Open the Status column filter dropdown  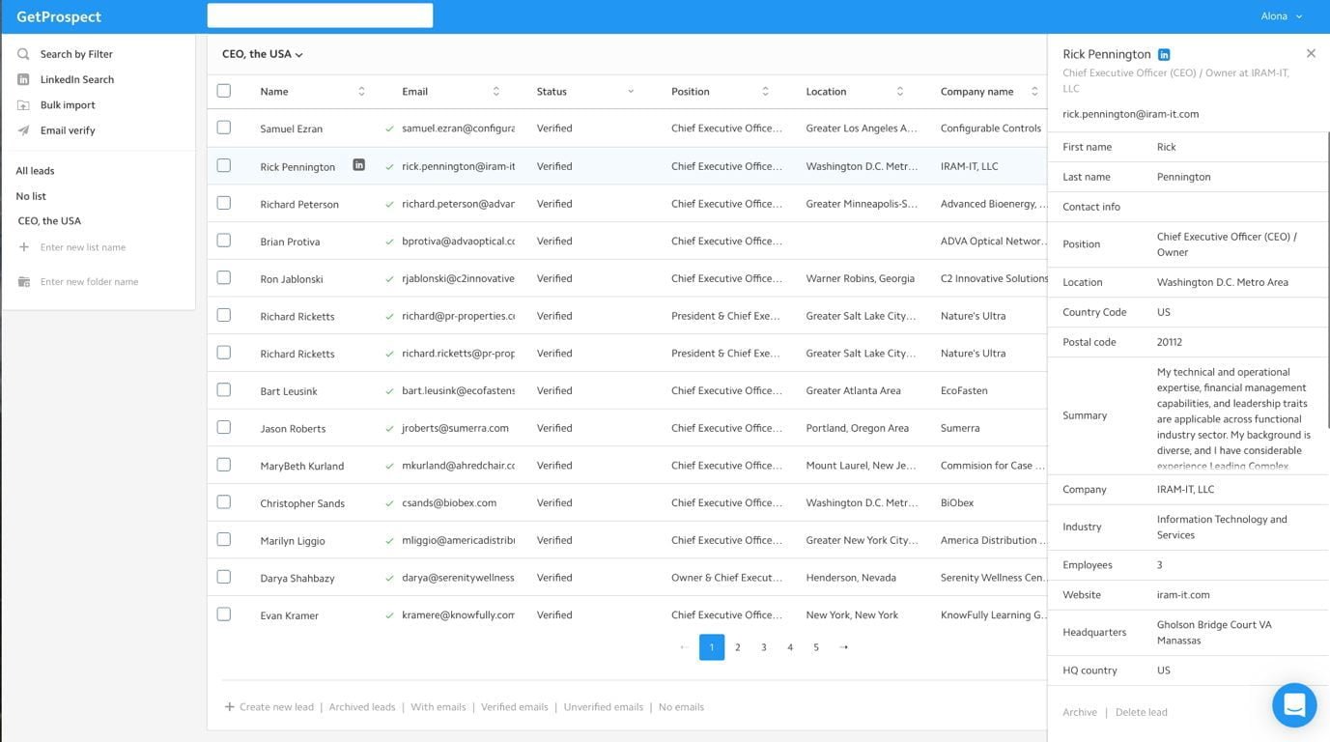point(631,92)
